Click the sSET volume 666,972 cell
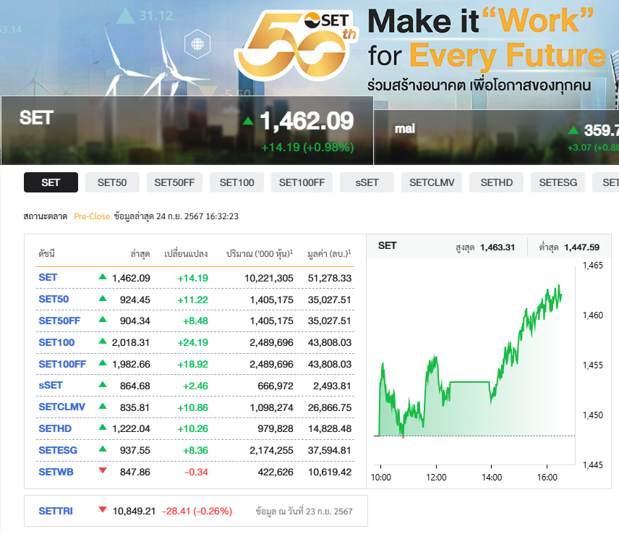The height and width of the screenshot is (534, 619). point(276,386)
